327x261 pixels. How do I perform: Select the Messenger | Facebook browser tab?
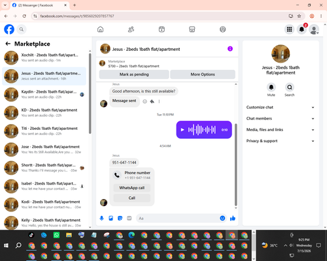pos(39,5)
